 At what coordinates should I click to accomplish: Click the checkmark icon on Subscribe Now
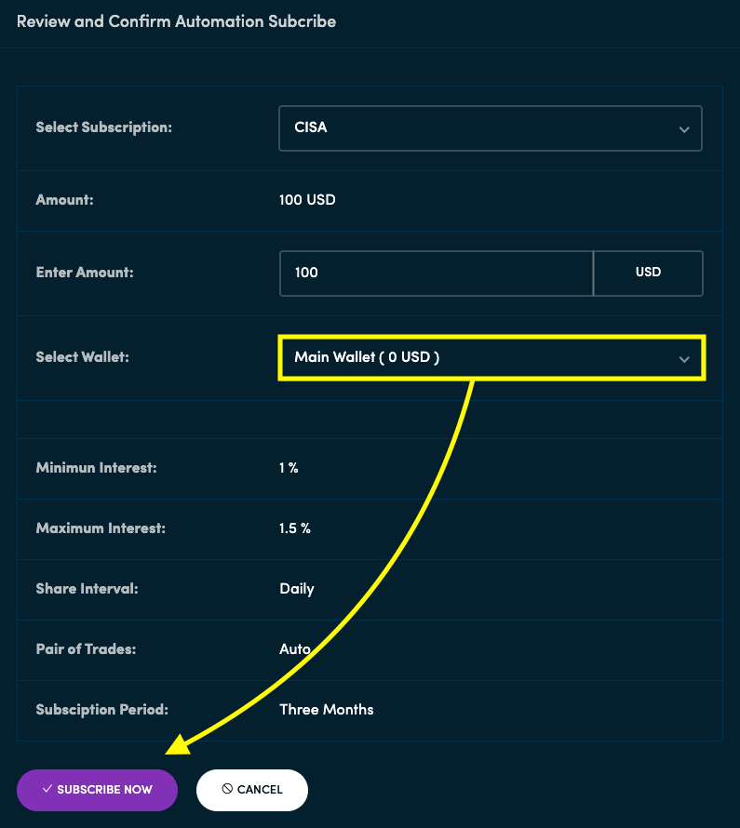[x=47, y=790]
